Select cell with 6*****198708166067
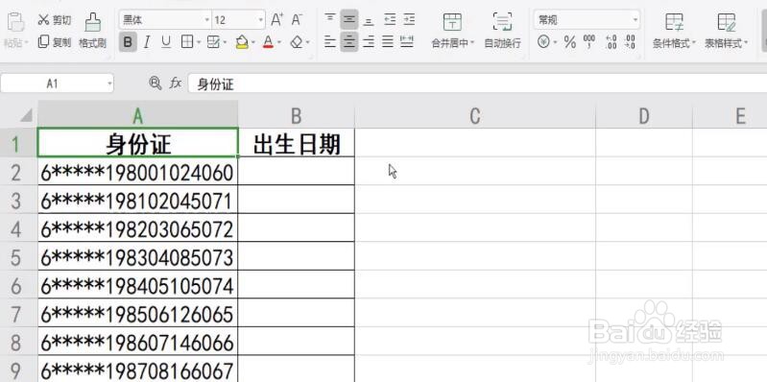Image resolution: width=767 pixels, height=382 pixels. pos(138,369)
